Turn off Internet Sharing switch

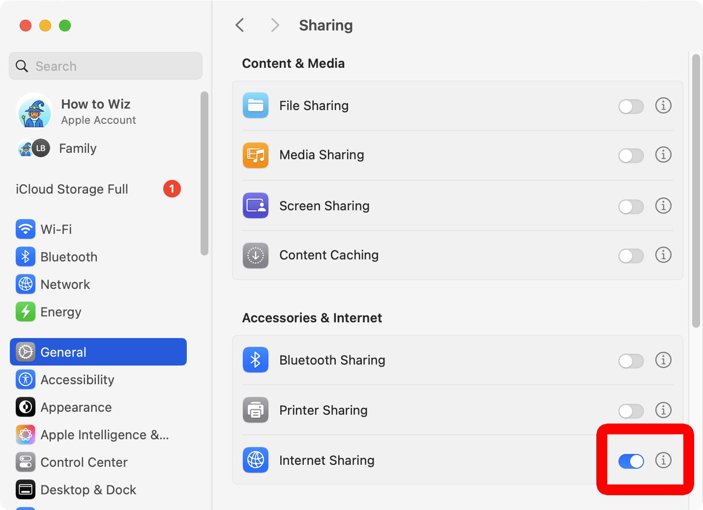[631, 461]
